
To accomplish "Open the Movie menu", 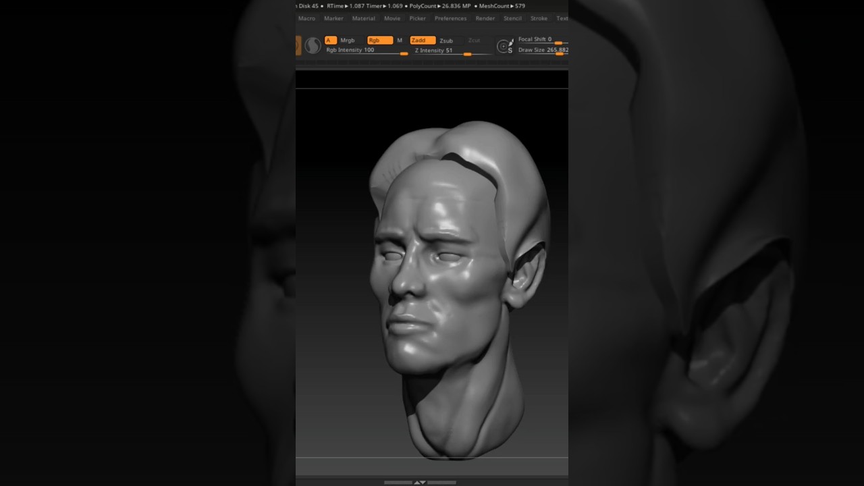I will (392, 18).
